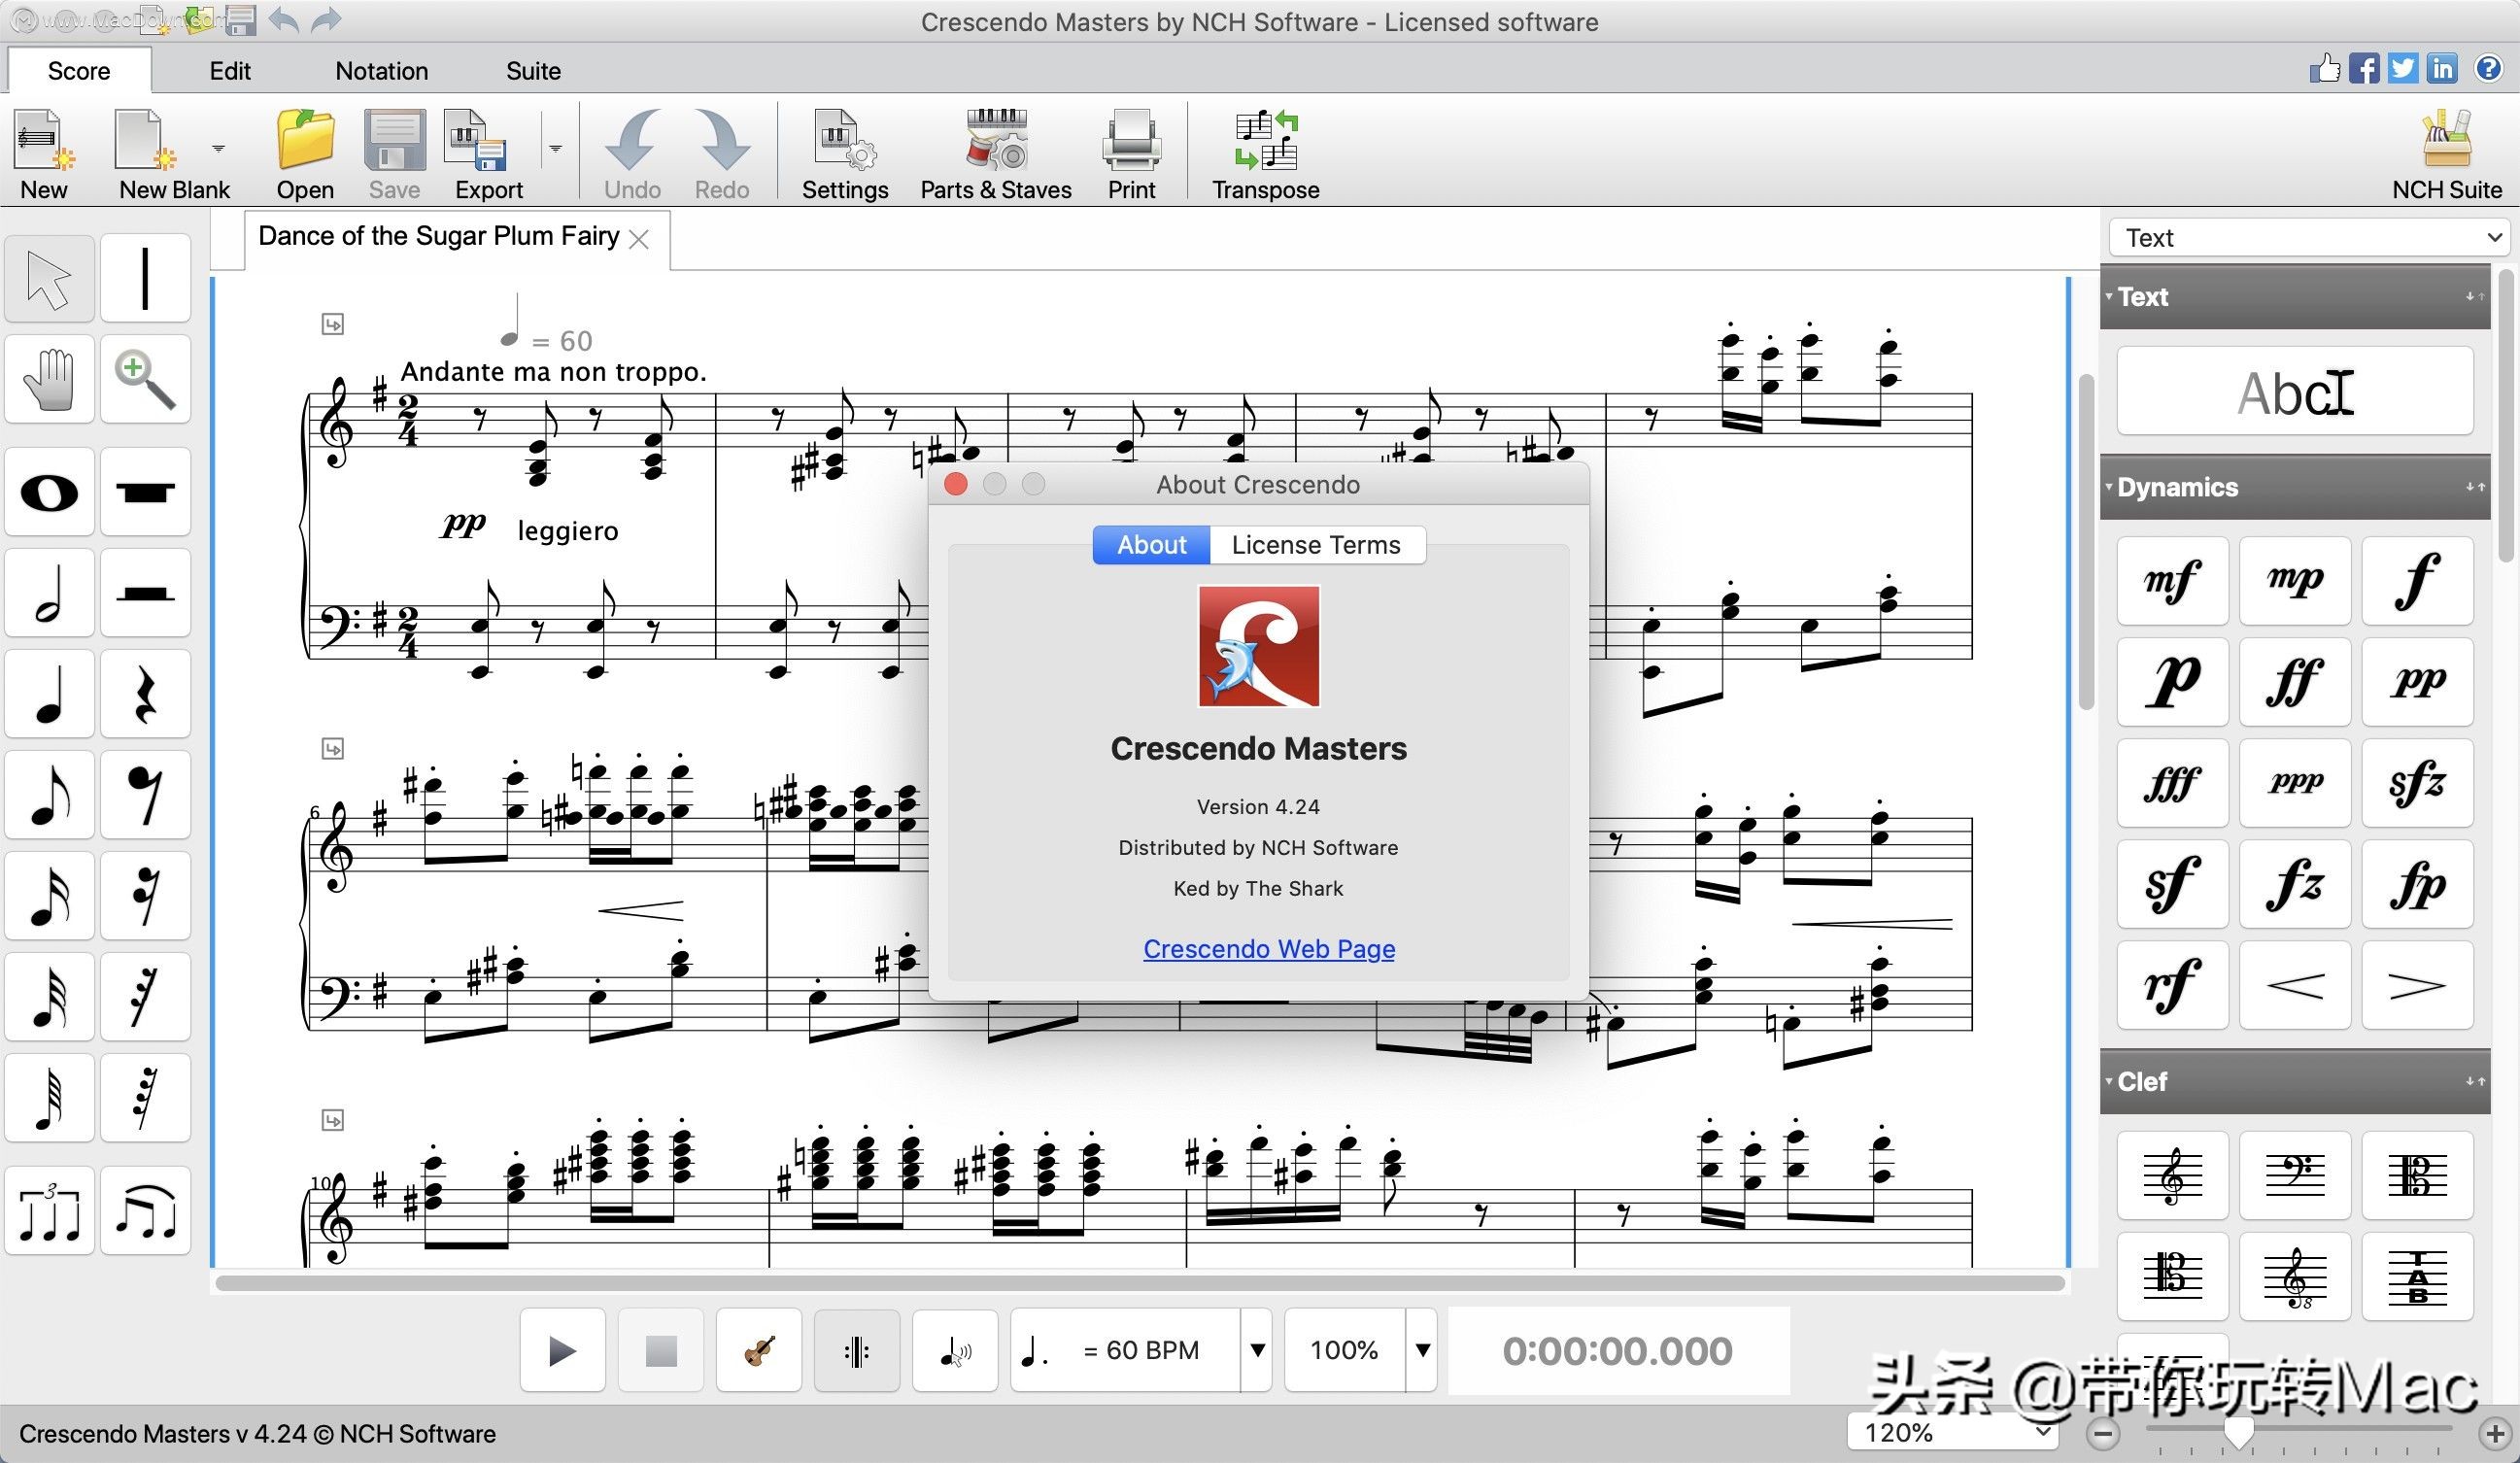Insert sforzando sfz dynamic

(2418, 783)
